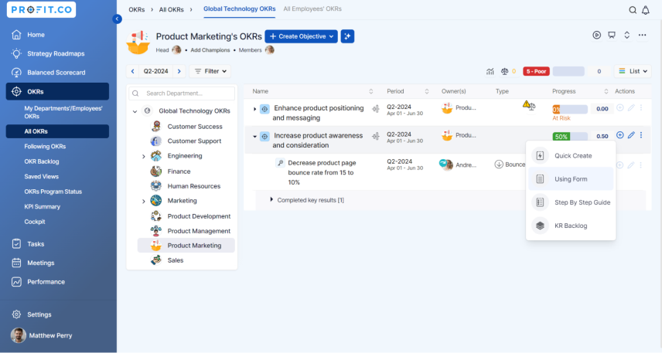Expand the Marketing department node
The image size is (662, 353).
(x=144, y=201)
